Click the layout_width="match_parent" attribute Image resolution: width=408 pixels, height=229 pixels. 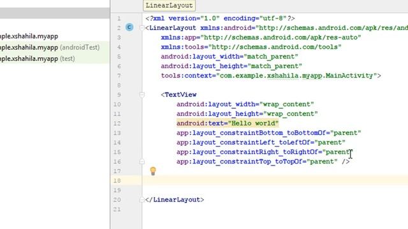[229, 57]
